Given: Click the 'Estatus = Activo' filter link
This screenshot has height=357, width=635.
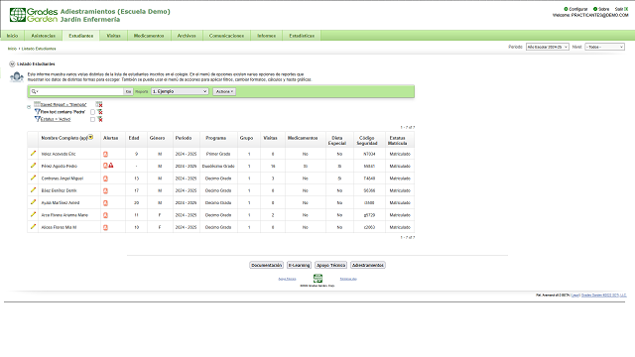Looking at the screenshot, I should point(56,119).
